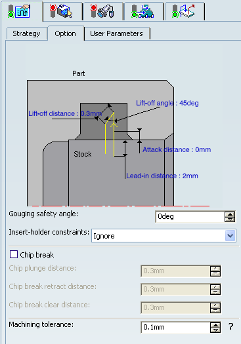Click the Lead-in distance label in diagram

(x=162, y=176)
